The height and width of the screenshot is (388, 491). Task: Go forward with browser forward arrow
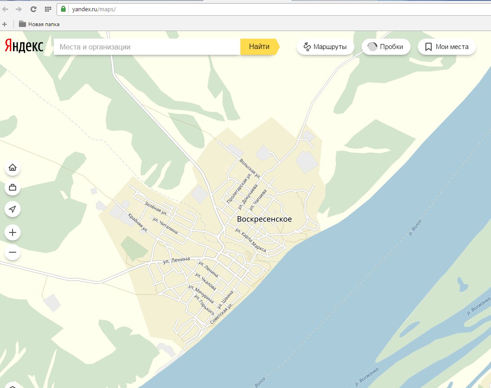[19, 9]
